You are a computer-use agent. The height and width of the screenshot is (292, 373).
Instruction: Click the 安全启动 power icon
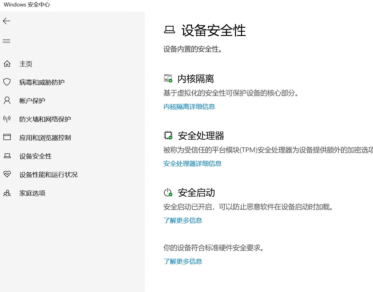click(x=168, y=193)
